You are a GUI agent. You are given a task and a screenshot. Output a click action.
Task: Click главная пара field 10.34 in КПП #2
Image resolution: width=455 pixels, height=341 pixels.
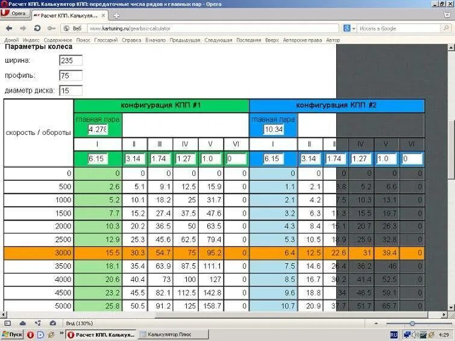(x=274, y=129)
